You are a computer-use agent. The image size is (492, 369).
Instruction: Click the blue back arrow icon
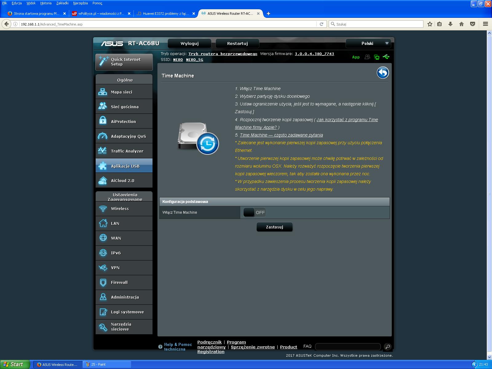pyautogui.click(x=383, y=73)
